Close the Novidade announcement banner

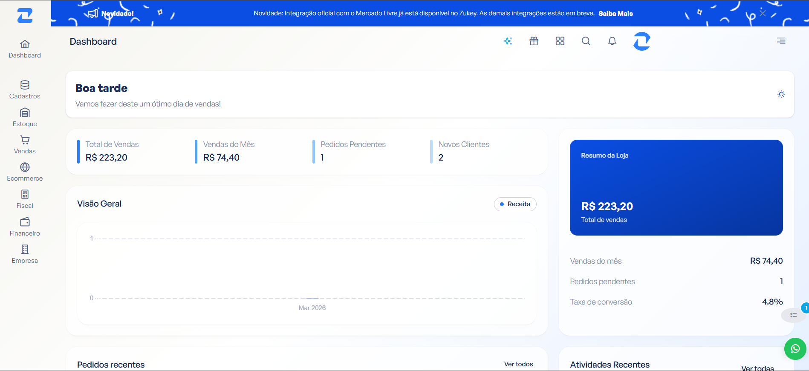763,13
